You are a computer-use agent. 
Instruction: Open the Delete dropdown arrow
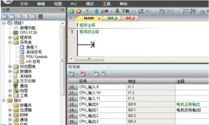coord(177,11)
